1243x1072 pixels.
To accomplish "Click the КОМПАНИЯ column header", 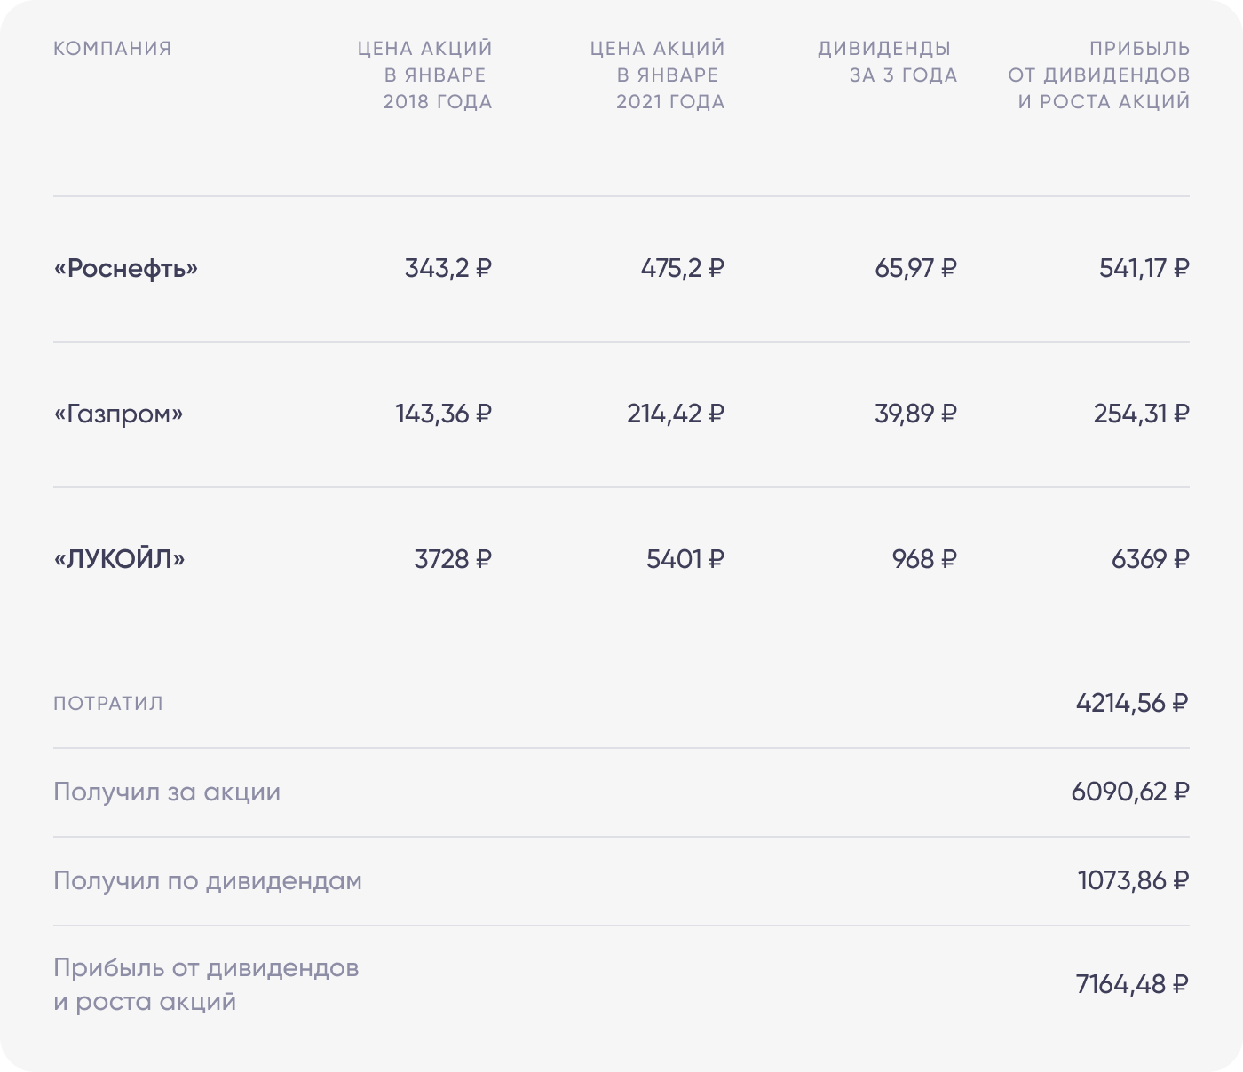I will [113, 49].
